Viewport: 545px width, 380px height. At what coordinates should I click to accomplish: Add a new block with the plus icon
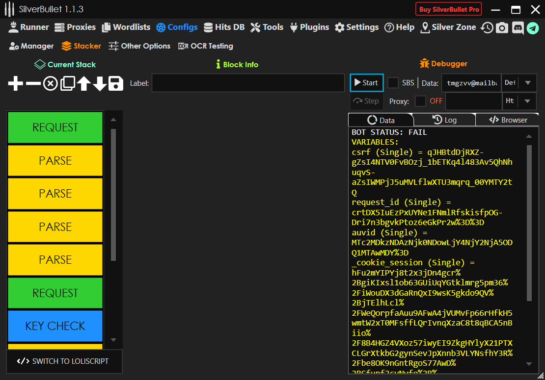coord(16,83)
